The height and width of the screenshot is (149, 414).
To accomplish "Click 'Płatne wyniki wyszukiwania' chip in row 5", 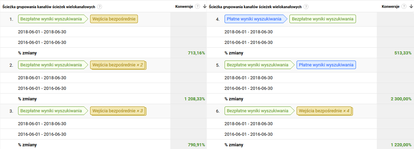I will 326,65.
